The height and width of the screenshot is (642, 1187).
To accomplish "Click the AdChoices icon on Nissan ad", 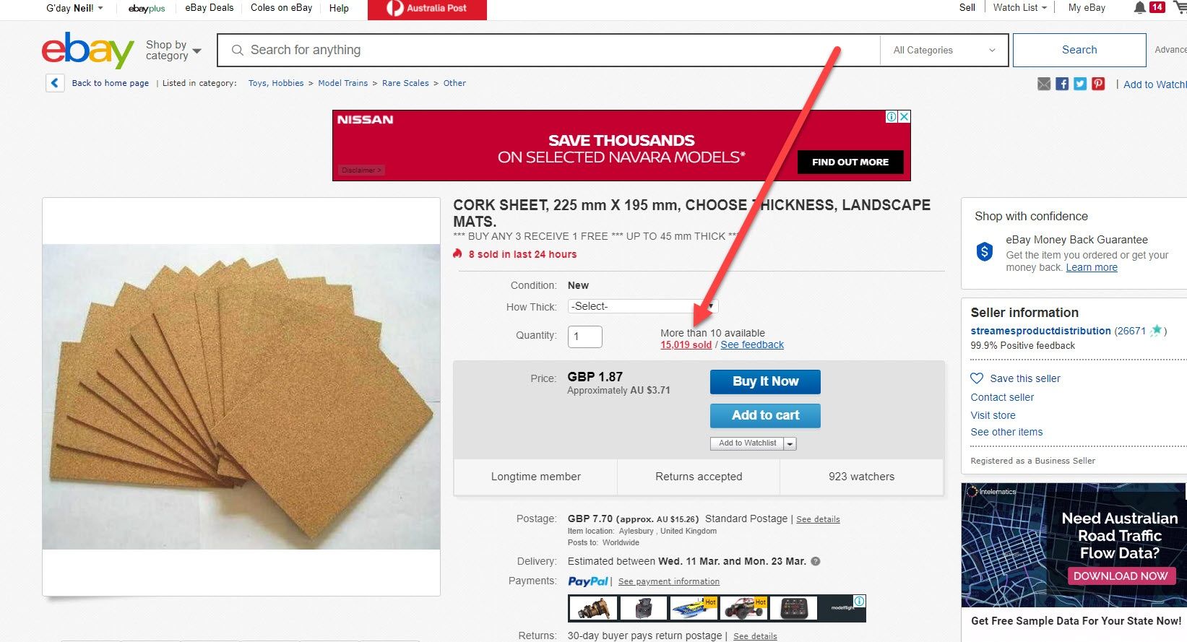I will tap(892, 116).
